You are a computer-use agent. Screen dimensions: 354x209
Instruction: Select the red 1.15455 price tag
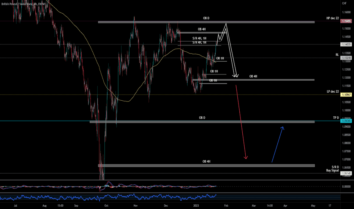click(x=346, y=21)
